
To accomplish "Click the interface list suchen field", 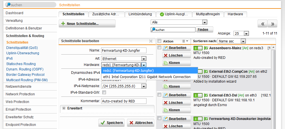I will (x=173, y=30).
